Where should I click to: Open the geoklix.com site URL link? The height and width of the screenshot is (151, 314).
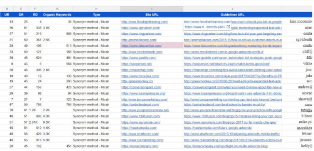pyautogui.click(x=139, y=58)
